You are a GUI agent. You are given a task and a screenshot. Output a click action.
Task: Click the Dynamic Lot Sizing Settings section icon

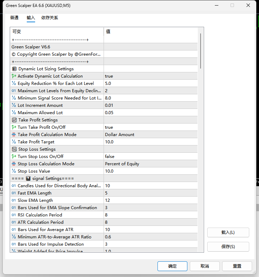tap(14, 69)
